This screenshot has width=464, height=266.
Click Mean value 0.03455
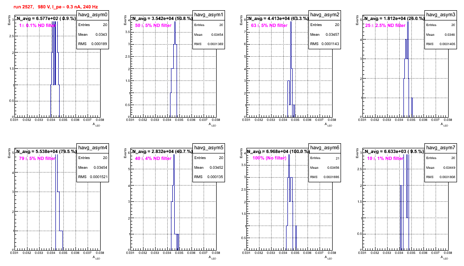pos(333,167)
